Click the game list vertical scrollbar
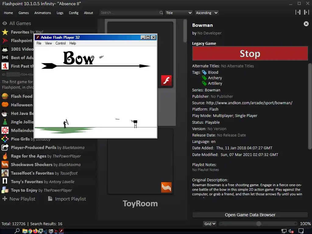Screen dimensions: 312x234 [x=185, y=31]
